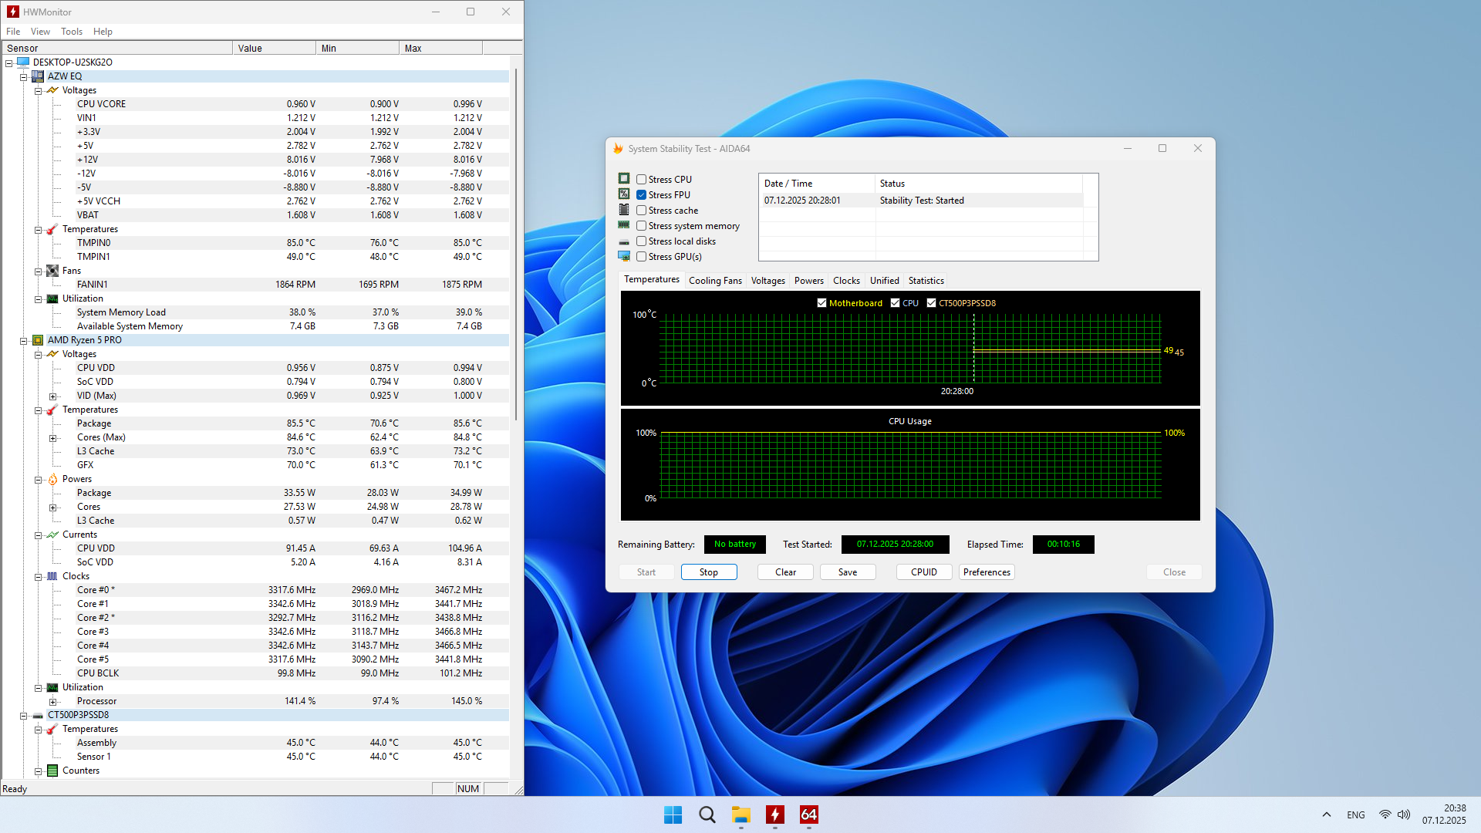
Task: Open File Explorer from the taskbar
Action: click(740, 814)
